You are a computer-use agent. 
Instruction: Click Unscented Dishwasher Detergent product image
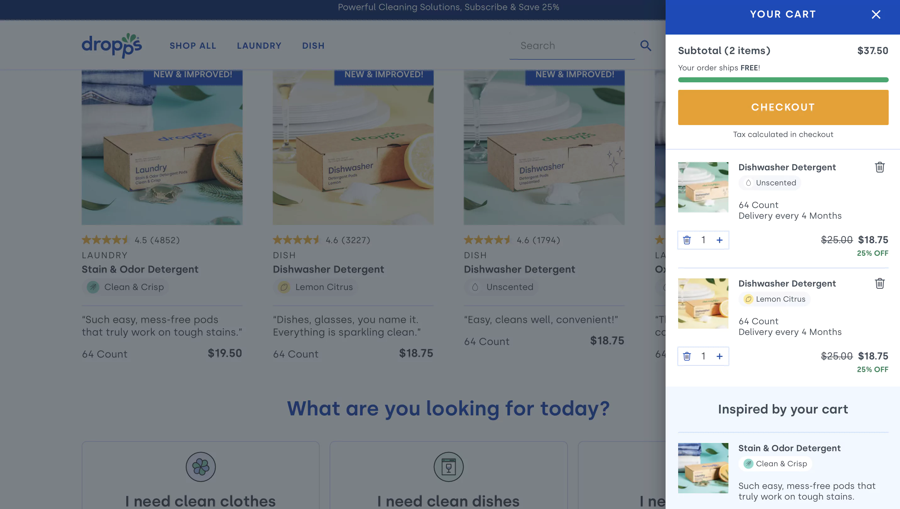coord(544,147)
